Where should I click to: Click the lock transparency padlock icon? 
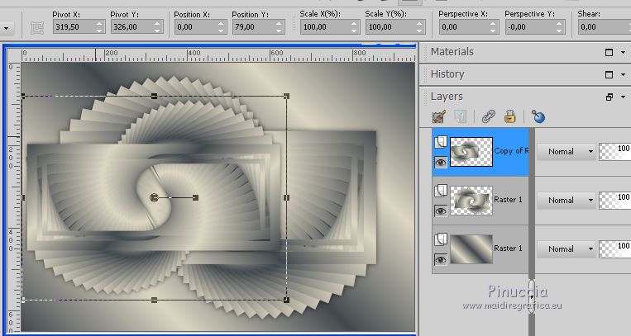tap(510, 117)
